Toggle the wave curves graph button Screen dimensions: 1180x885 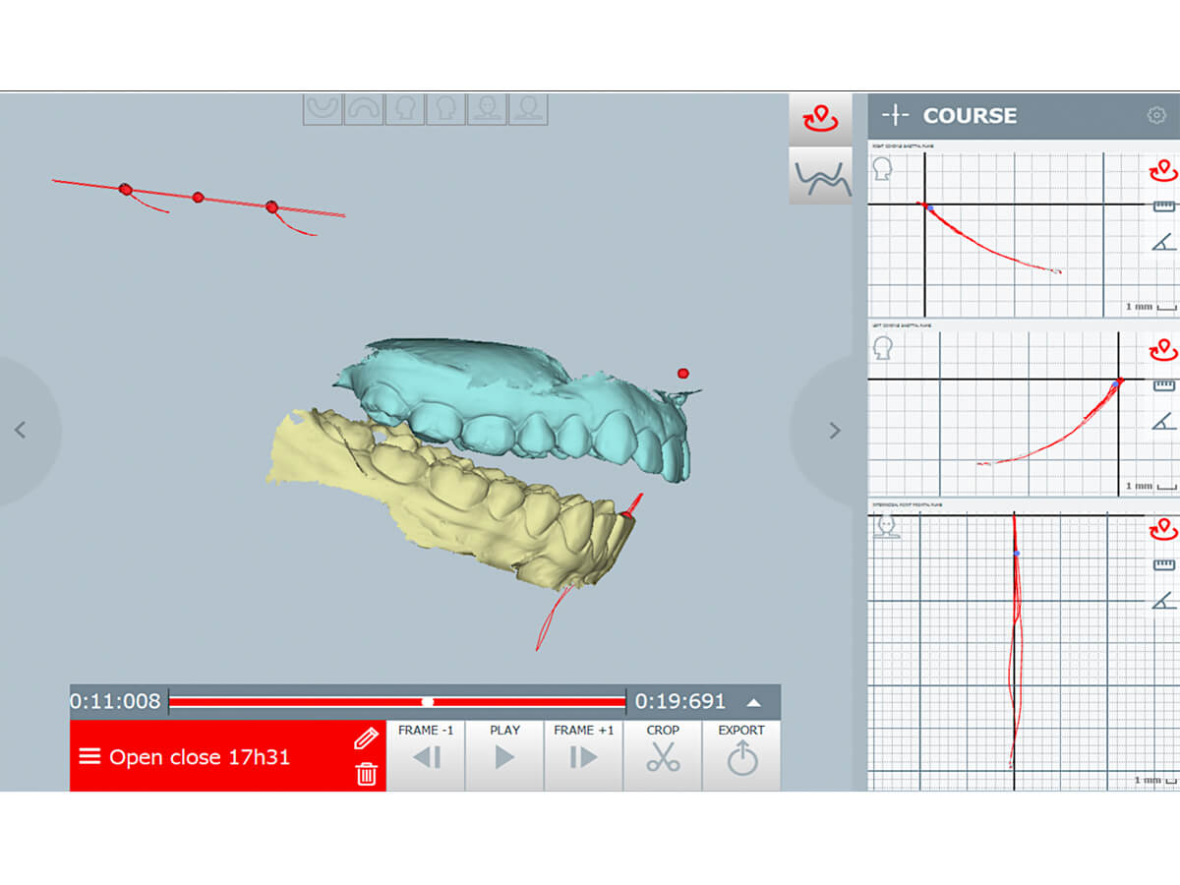pos(820,176)
